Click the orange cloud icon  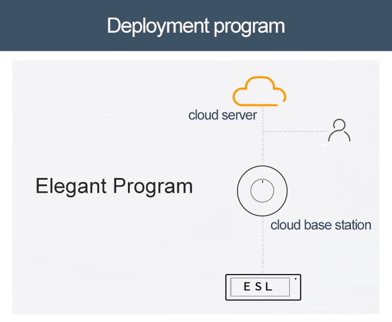pos(259,91)
